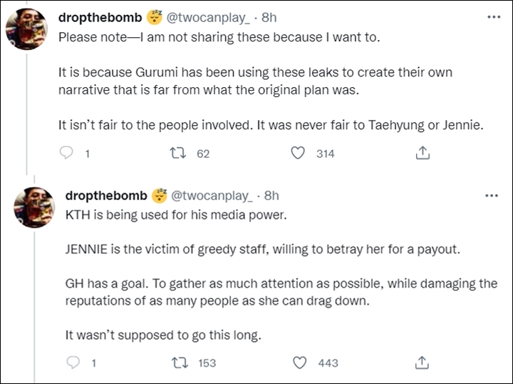Like the first tweet with 314 likes
Image resolution: width=513 pixels, height=384 pixels.
click(298, 153)
